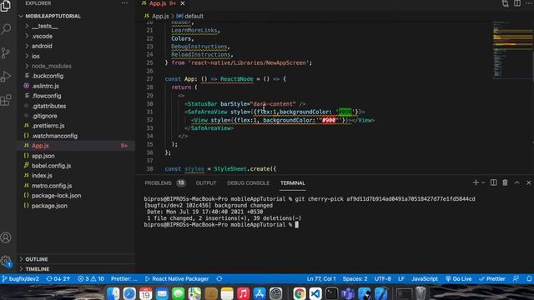534x300 pixels.
Task: Open the Accounts menu icon
Action: pos(6,237)
